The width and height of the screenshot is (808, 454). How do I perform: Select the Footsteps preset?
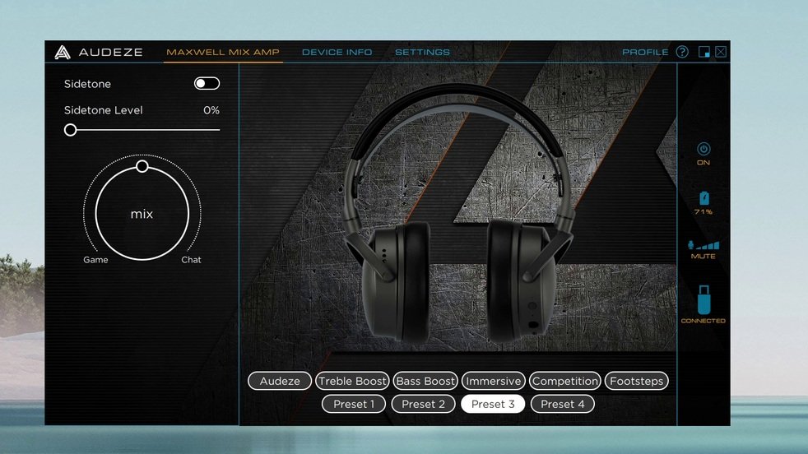637,381
